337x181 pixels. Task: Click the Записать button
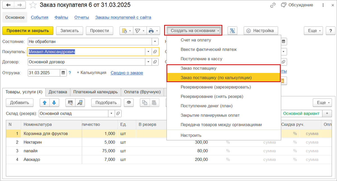[70, 31]
